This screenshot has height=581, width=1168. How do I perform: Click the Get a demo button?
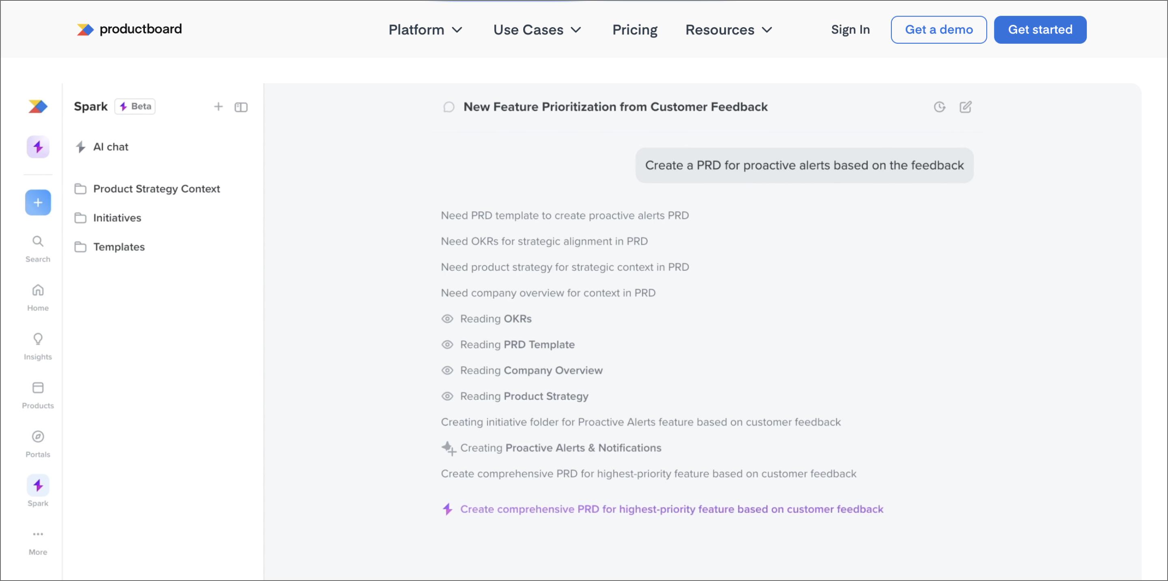click(x=938, y=30)
